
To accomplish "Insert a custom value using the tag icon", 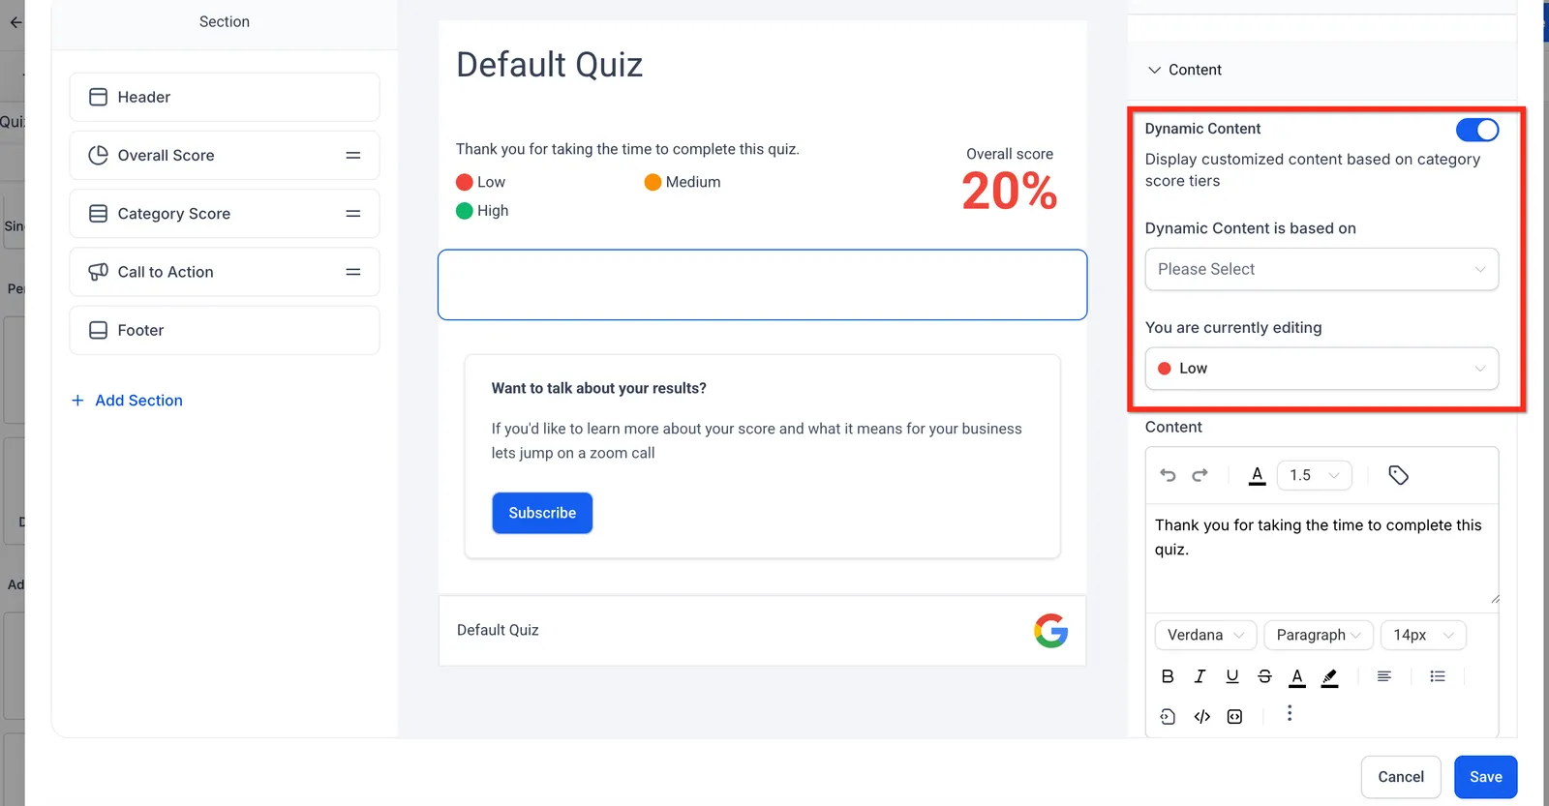I will (x=1398, y=475).
